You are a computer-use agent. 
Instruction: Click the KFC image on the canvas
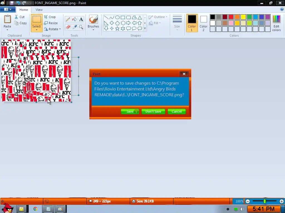tap(36, 71)
